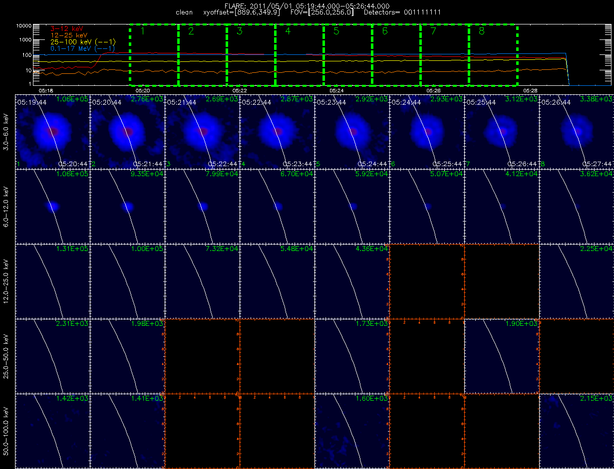Open the 6-12 keV image labeled 7.98E+04

click(x=202, y=206)
